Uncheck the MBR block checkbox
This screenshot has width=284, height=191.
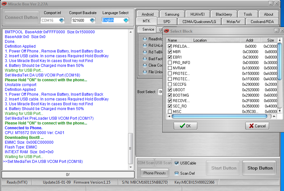point(170,52)
